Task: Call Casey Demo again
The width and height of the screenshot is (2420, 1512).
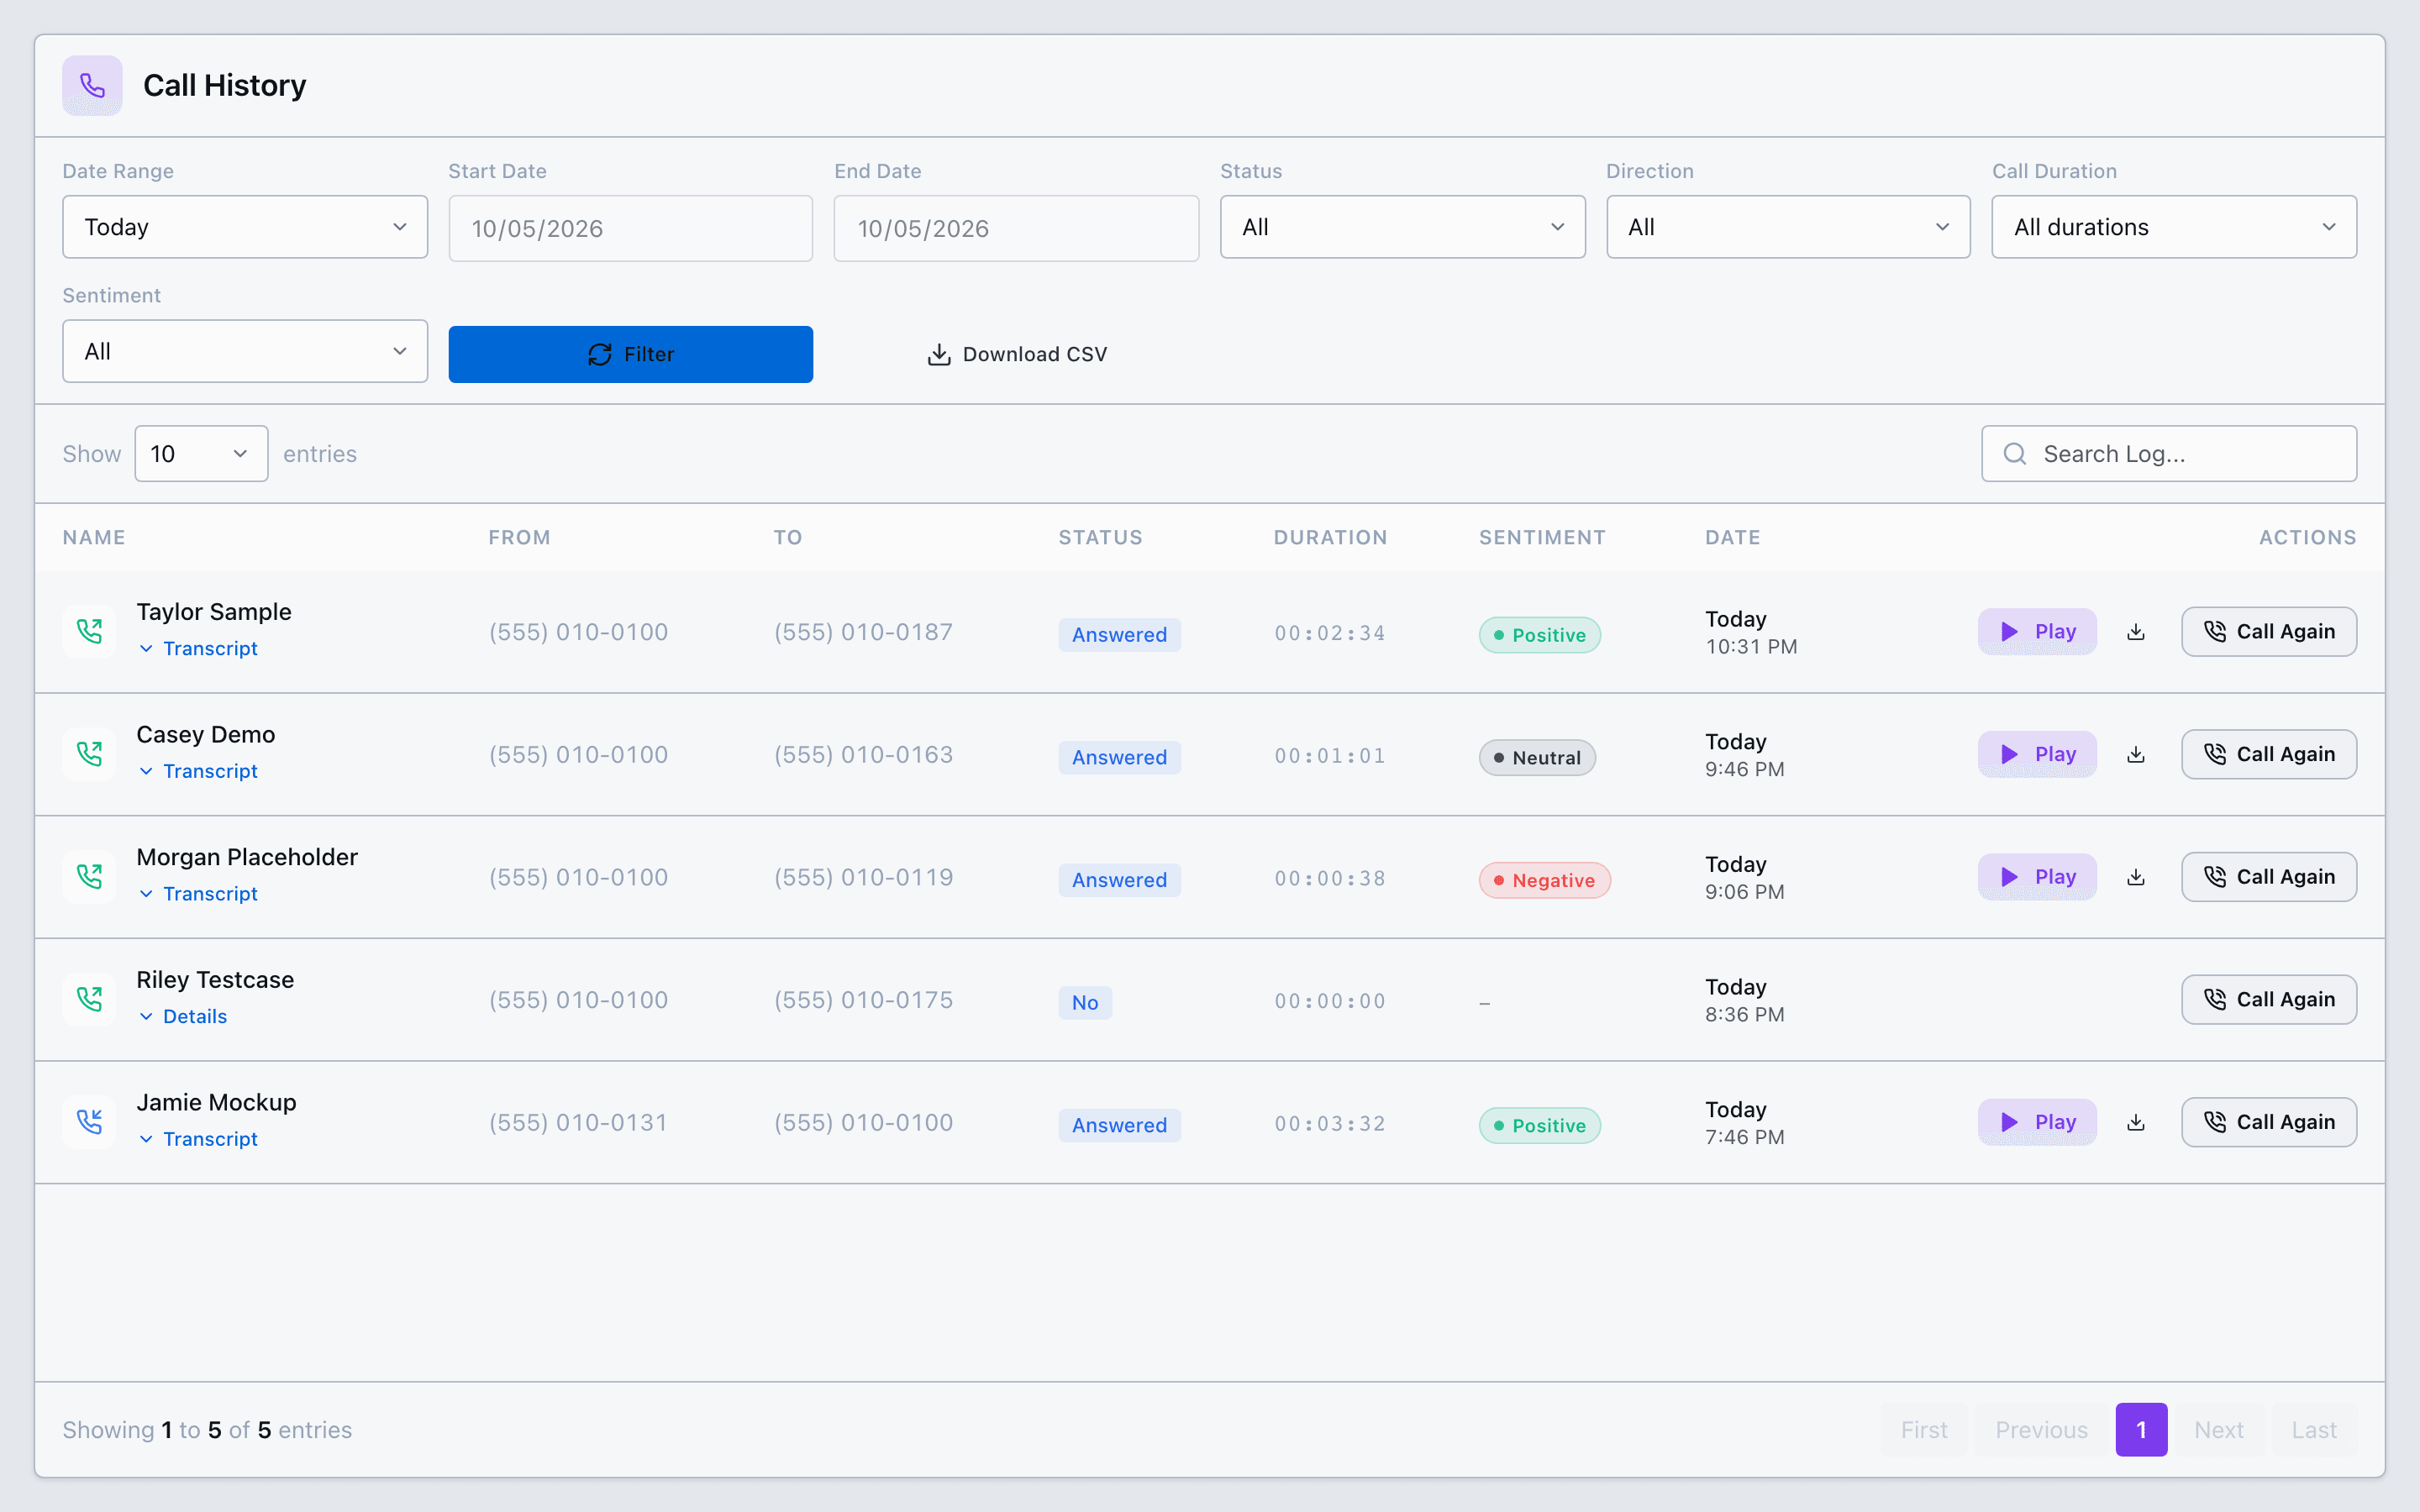Action: (2269, 754)
